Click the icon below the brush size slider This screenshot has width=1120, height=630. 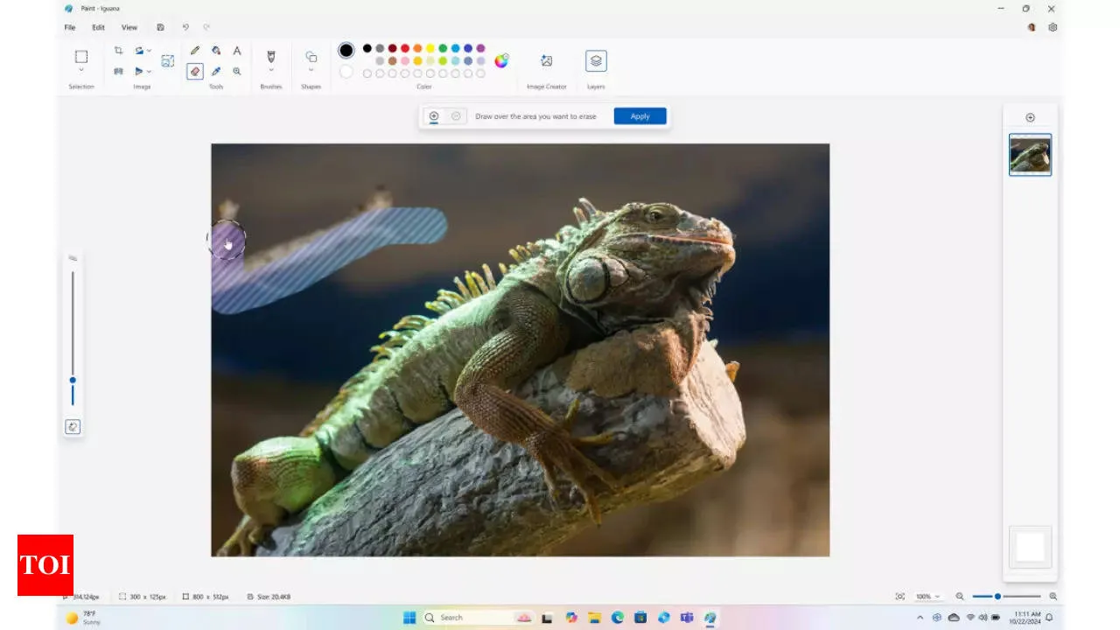pos(73,427)
